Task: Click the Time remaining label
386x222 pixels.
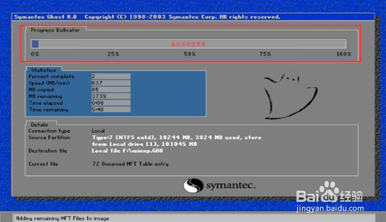Action: click(x=49, y=110)
